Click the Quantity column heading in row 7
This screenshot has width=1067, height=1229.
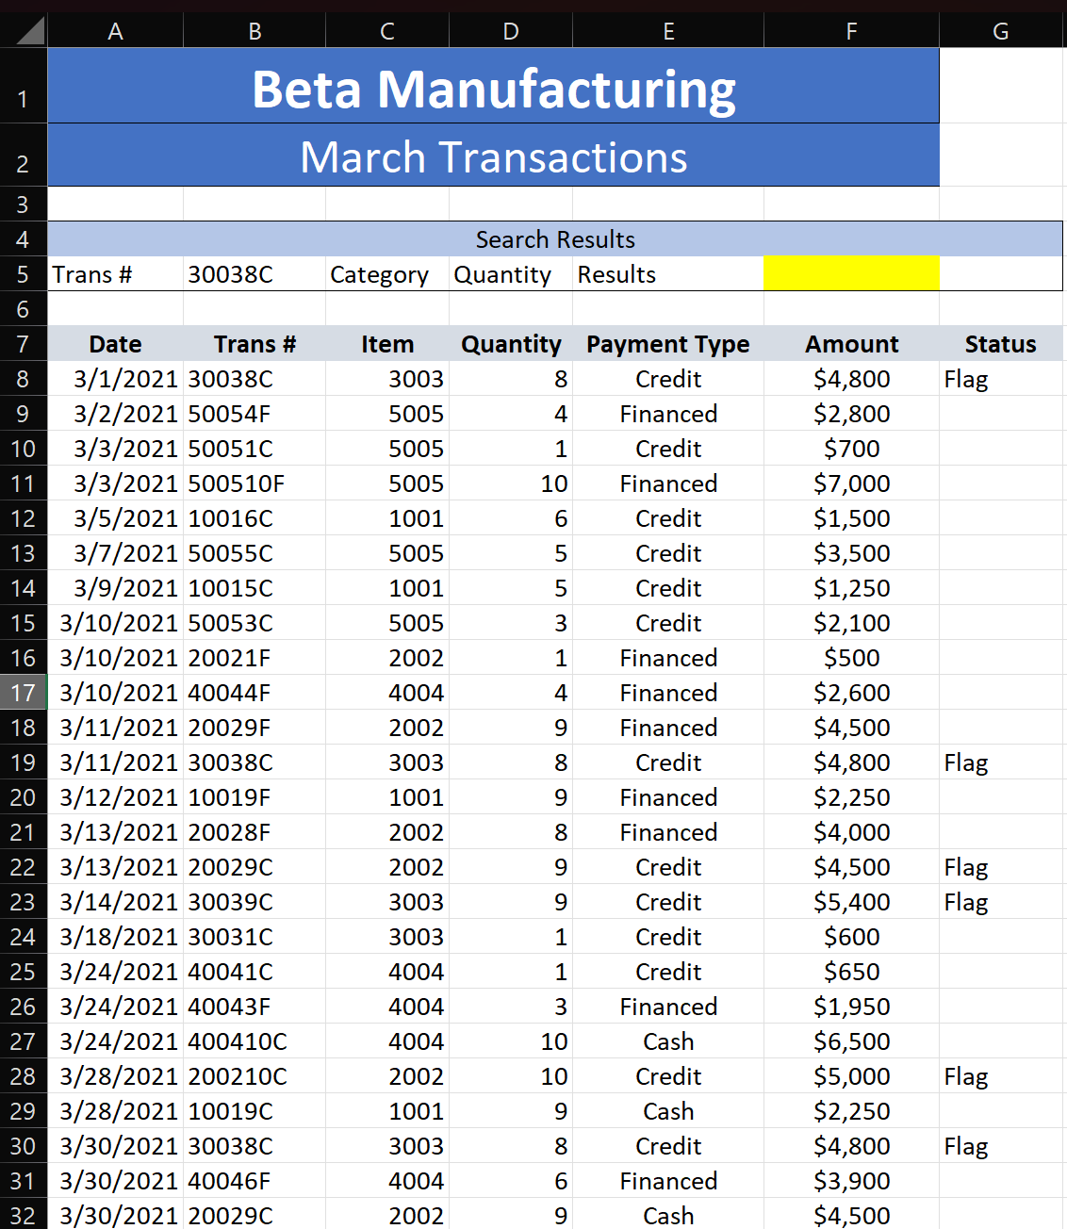(511, 344)
